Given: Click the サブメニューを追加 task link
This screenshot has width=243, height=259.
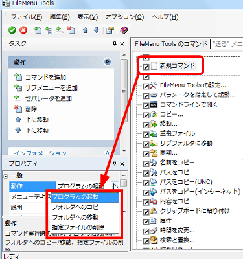Looking at the screenshot, I should click(51, 88).
